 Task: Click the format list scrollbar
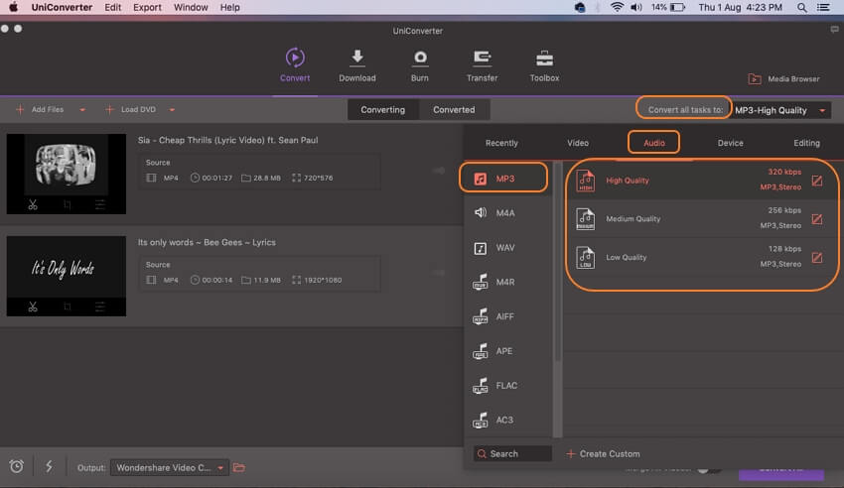coord(558,264)
